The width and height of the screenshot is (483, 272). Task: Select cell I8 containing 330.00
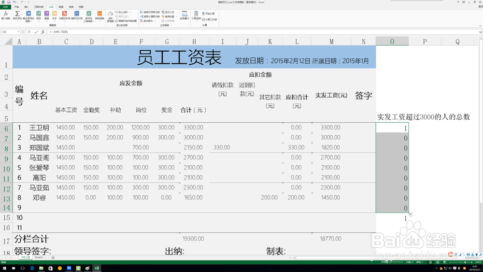pyautogui.click(x=222, y=147)
